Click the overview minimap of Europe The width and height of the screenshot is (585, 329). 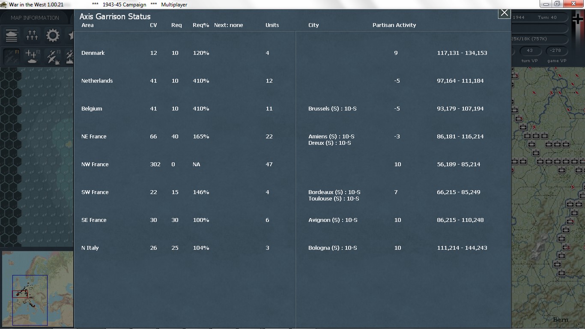pyautogui.click(x=37, y=289)
